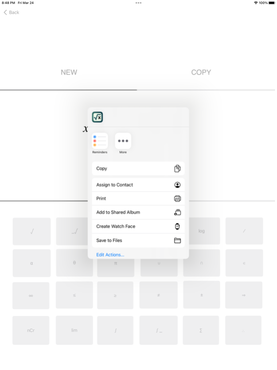Go Back using the top-left button
The image size is (277, 370).
(x=12, y=12)
